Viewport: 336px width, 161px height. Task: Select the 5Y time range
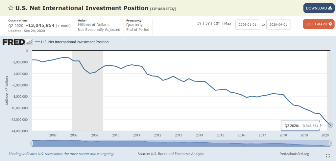(207, 24)
